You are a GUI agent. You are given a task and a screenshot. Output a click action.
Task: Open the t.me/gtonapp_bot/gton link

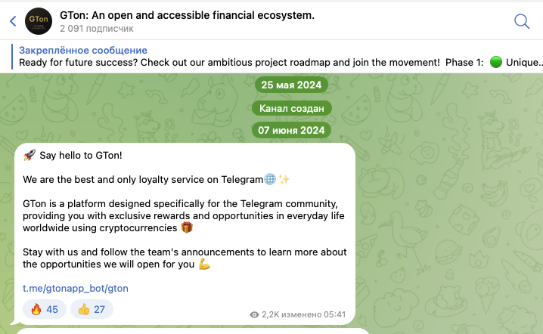76,289
